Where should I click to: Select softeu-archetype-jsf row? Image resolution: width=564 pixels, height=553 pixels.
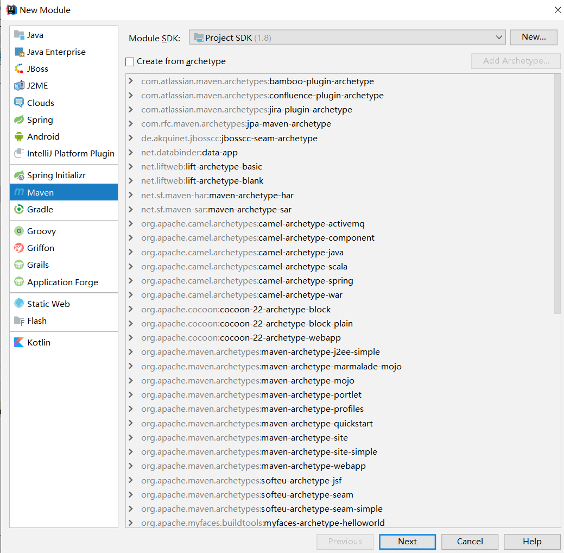pos(340,480)
